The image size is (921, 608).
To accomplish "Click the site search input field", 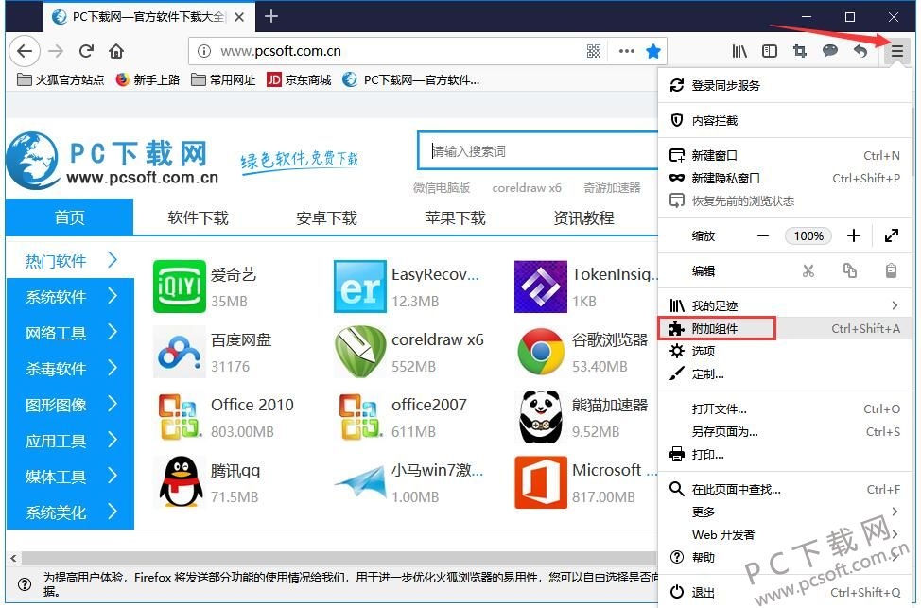I will (539, 151).
